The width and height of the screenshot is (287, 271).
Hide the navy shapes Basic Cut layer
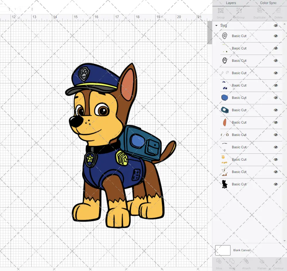point(276,85)
